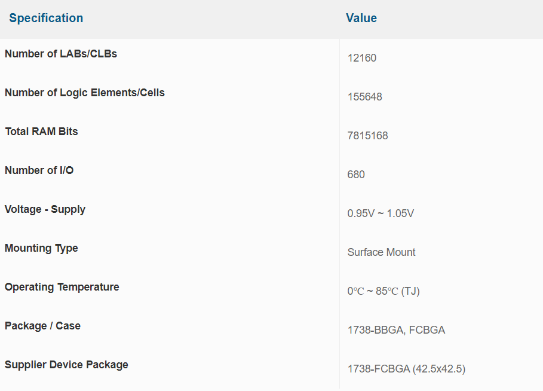Click the Value column header

click(x=361, y=18)
